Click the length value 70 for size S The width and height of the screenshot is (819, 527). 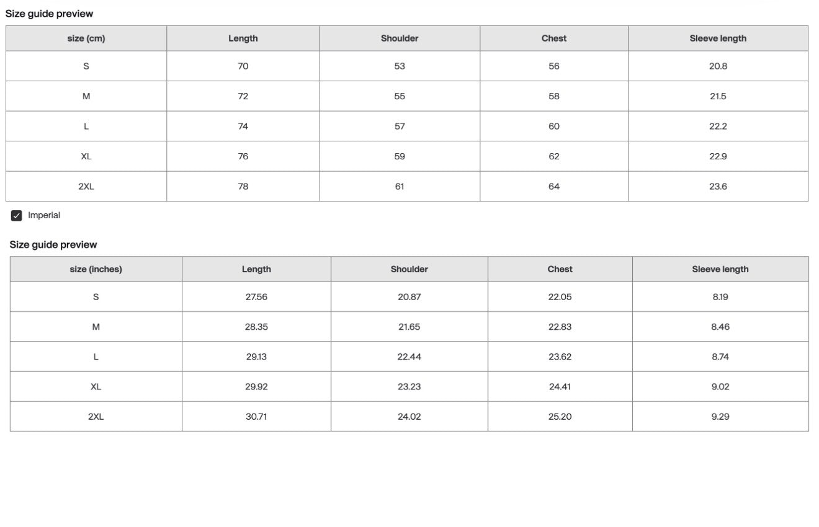pyautogui.click(x=243, y=66)
